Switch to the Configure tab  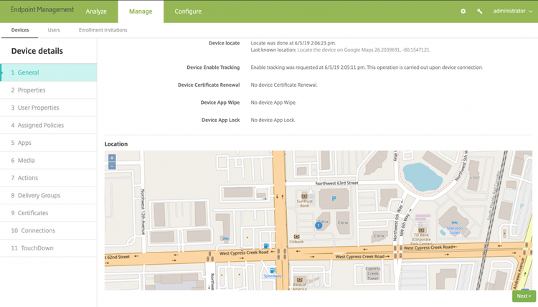tap(188, 11)
